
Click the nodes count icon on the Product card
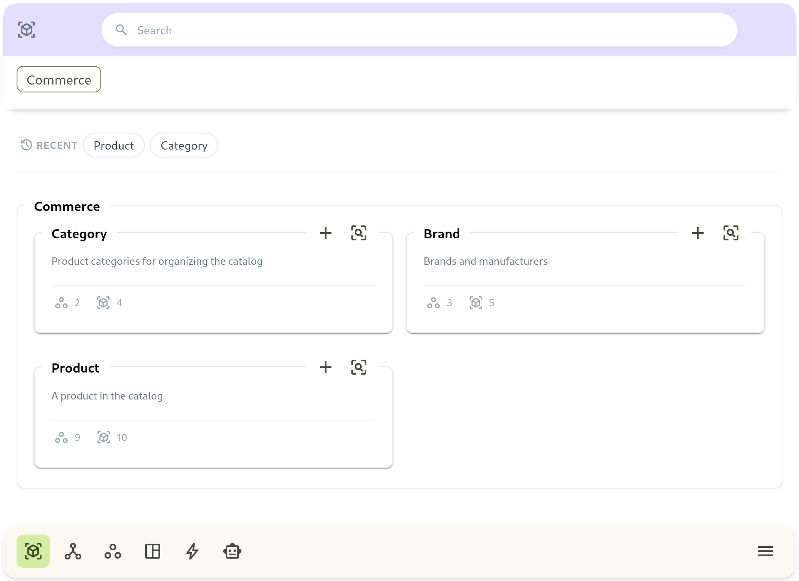coord(61,437)
